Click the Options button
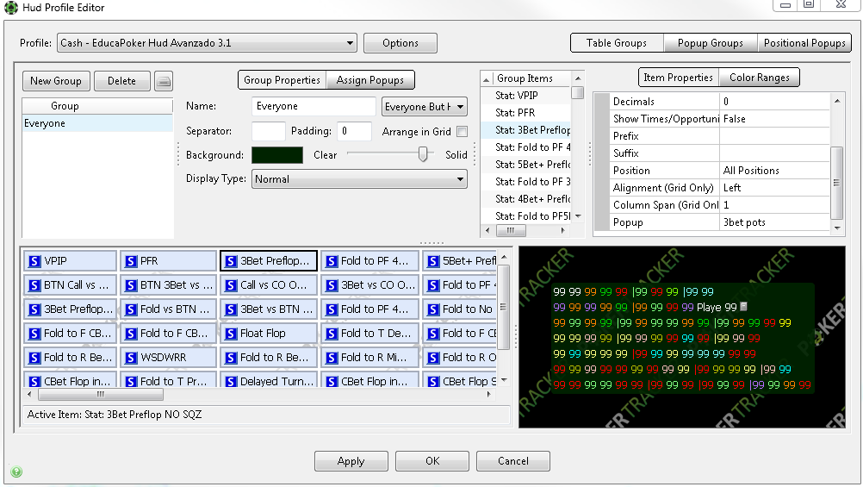 [400, 43]
